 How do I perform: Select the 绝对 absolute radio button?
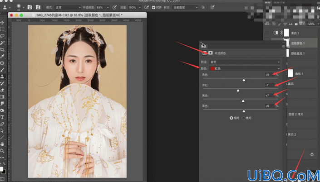(x=243, y=118)
